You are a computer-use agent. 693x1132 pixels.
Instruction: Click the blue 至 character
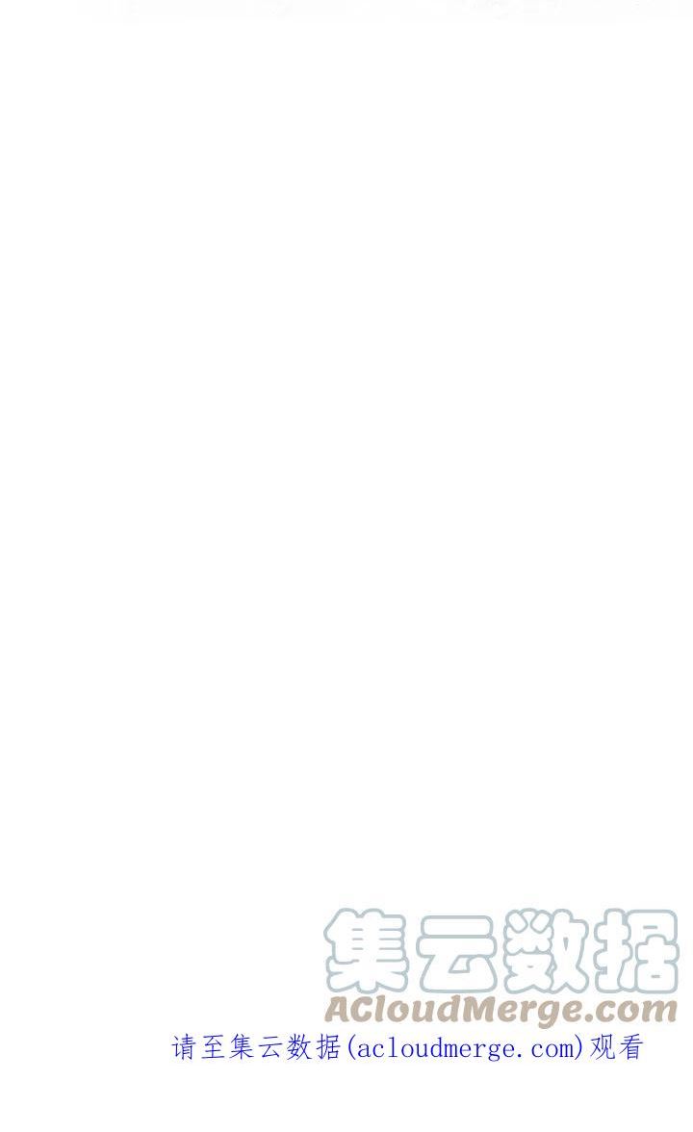[213, 1047]
